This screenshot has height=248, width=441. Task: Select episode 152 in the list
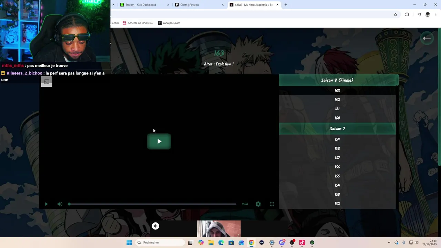point(337,204)
